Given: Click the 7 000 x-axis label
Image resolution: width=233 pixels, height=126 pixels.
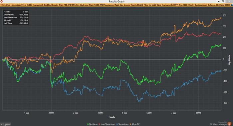Looking at the screenshot, I should tap(173, 113).
